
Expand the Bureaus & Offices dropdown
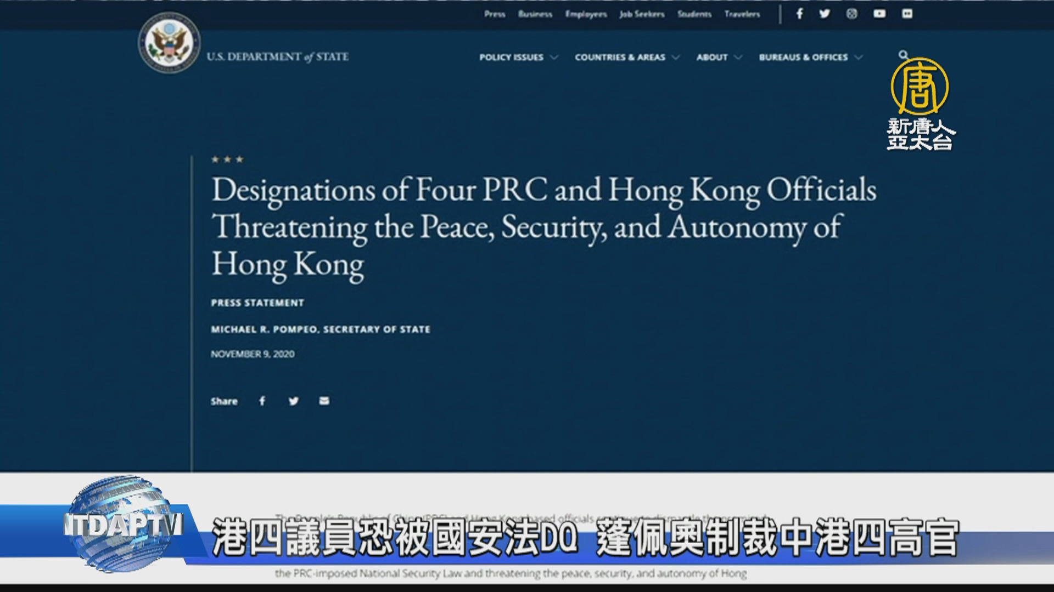[x=810, y=58]
